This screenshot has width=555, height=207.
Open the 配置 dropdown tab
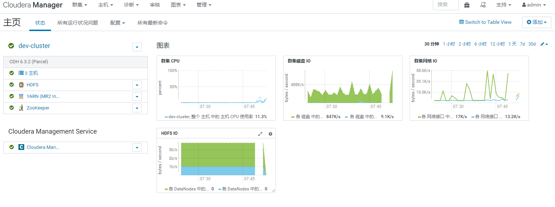[x=118, y=23]
